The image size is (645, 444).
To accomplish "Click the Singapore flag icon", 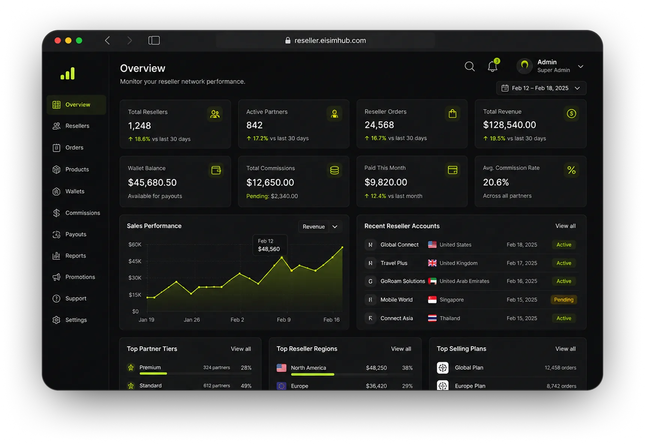I will 432,300.
